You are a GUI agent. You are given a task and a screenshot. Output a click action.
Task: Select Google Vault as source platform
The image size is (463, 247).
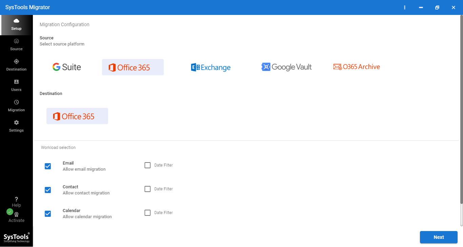click(x=286, y=67)
